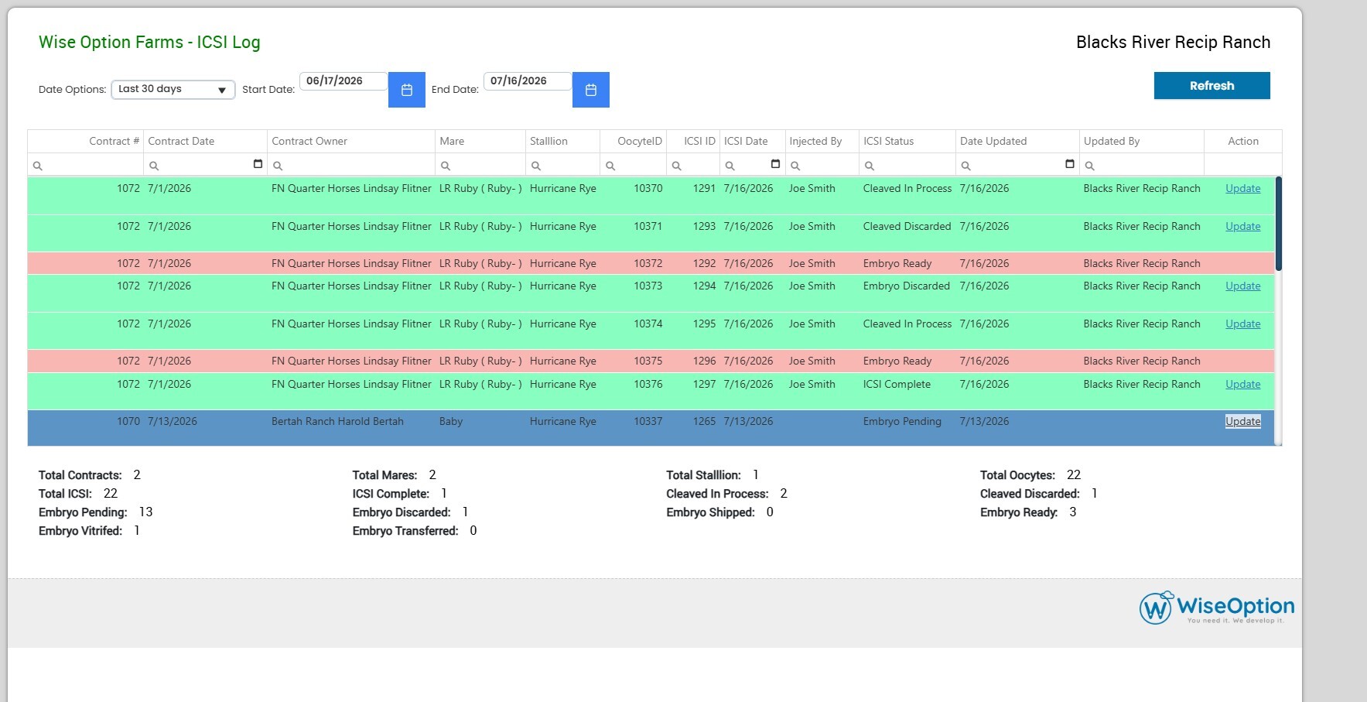Click the ICSI Status filter search icon

[x=869, y=166]
